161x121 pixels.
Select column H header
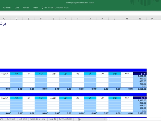click(65, 18)
